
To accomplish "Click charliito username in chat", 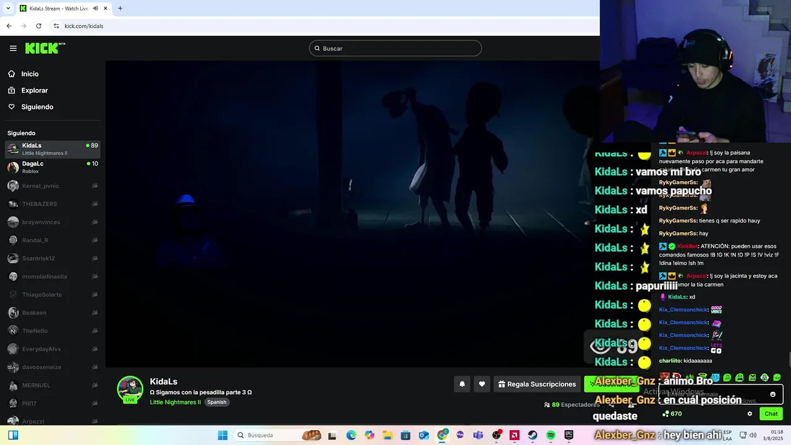I will click(x=670, y=361).
